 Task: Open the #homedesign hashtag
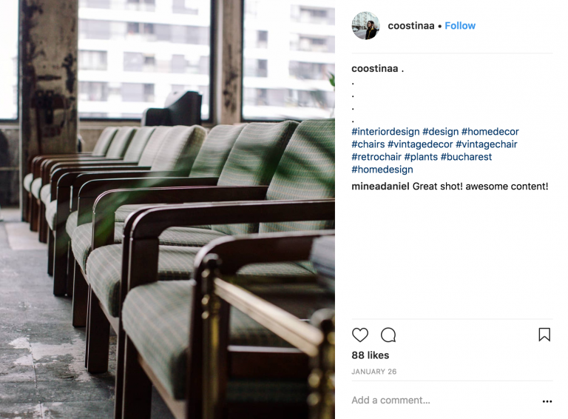click(382, 170)
